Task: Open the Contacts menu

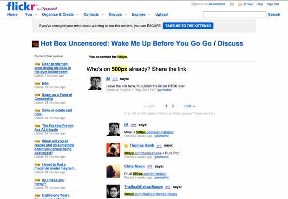Action: (x=91, y=14)
